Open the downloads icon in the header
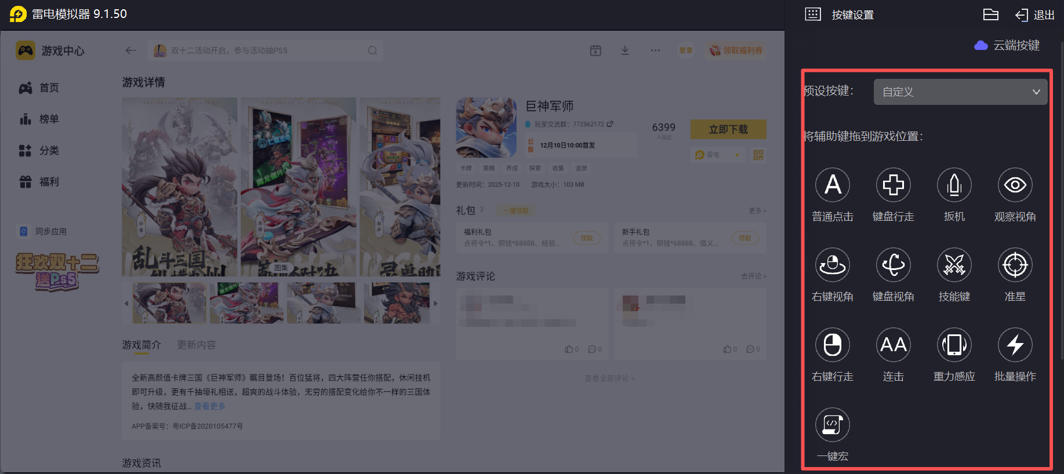Image resolution: width=1064 pixels, height=474 pixels. pyautogui.click(x=625, y=50)
